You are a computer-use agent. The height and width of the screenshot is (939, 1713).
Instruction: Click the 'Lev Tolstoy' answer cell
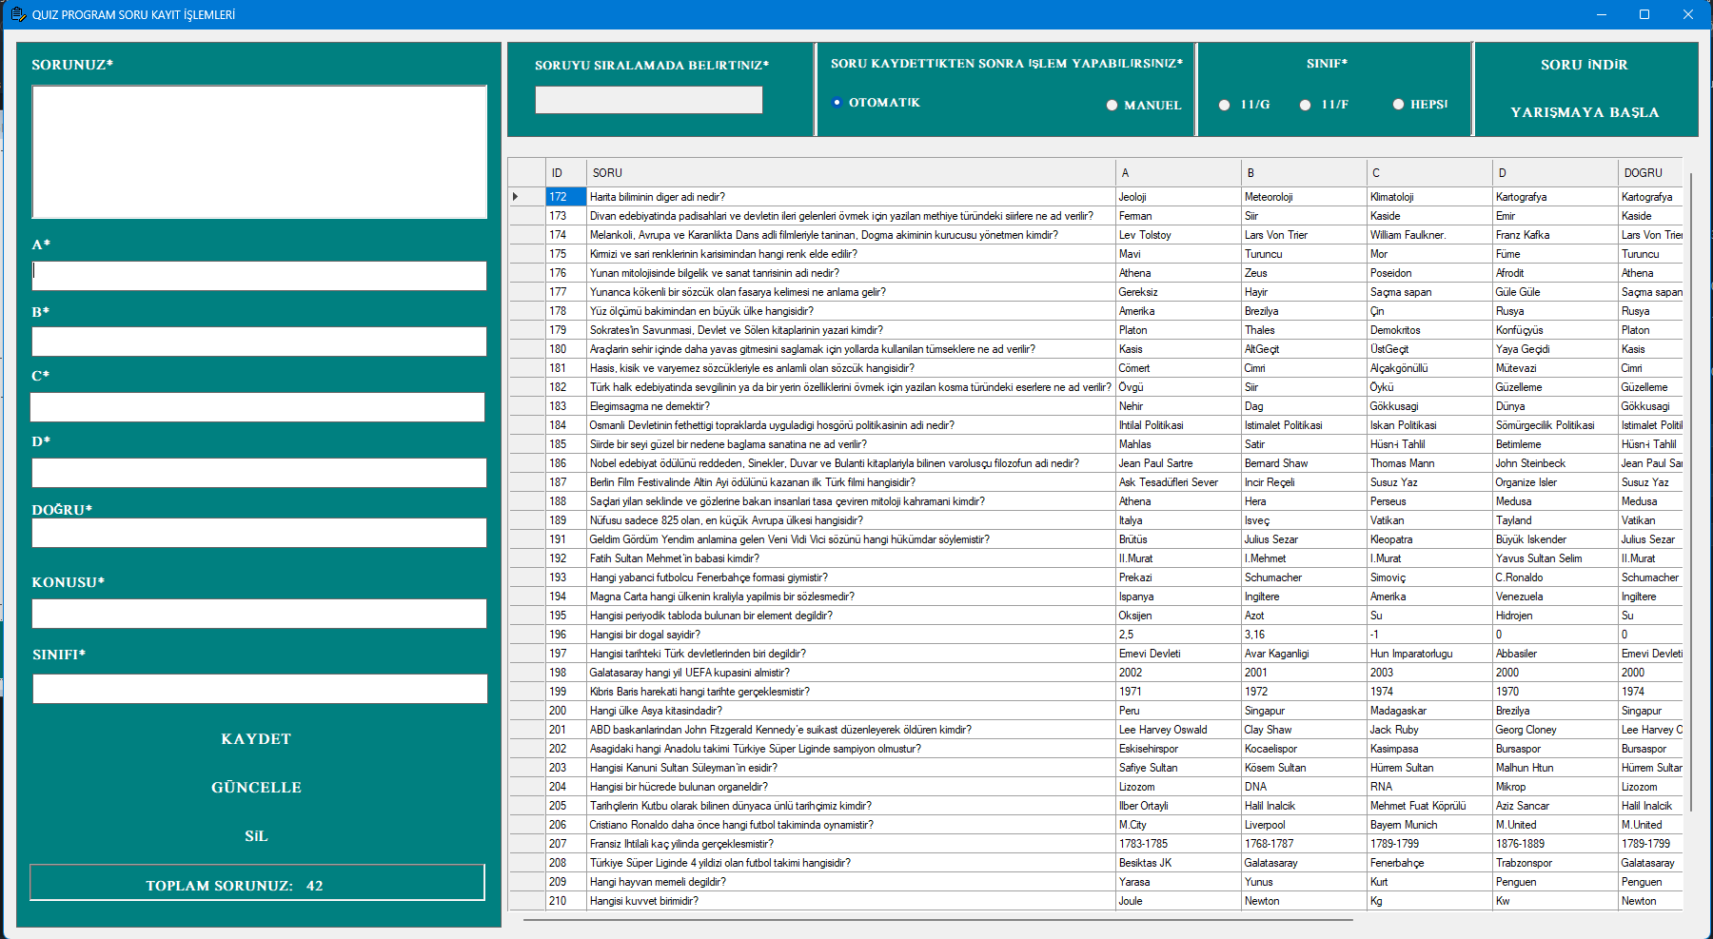tap(1178, 235)
